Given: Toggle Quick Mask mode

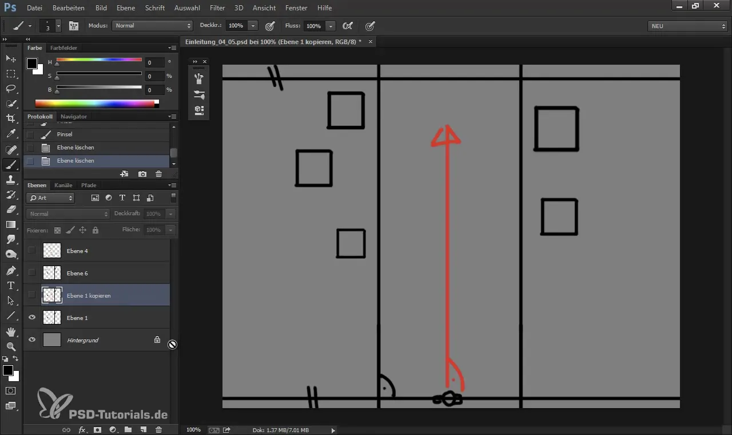Looking at the screenshot, I should (x=11, y=390).
